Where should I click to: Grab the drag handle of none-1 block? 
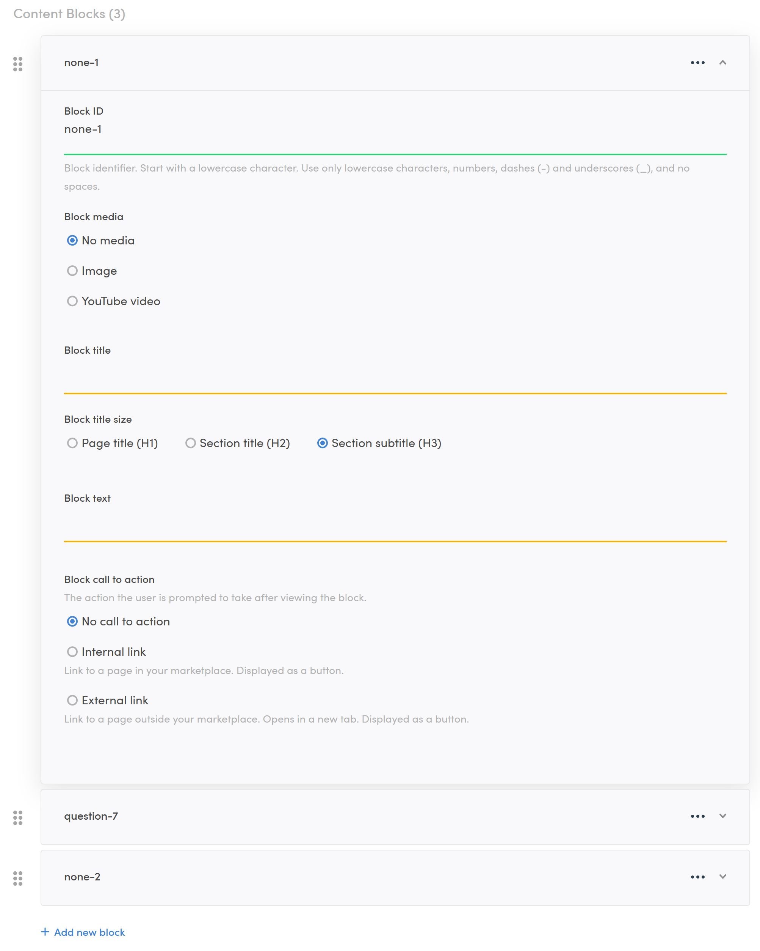[x=17, y=64]
